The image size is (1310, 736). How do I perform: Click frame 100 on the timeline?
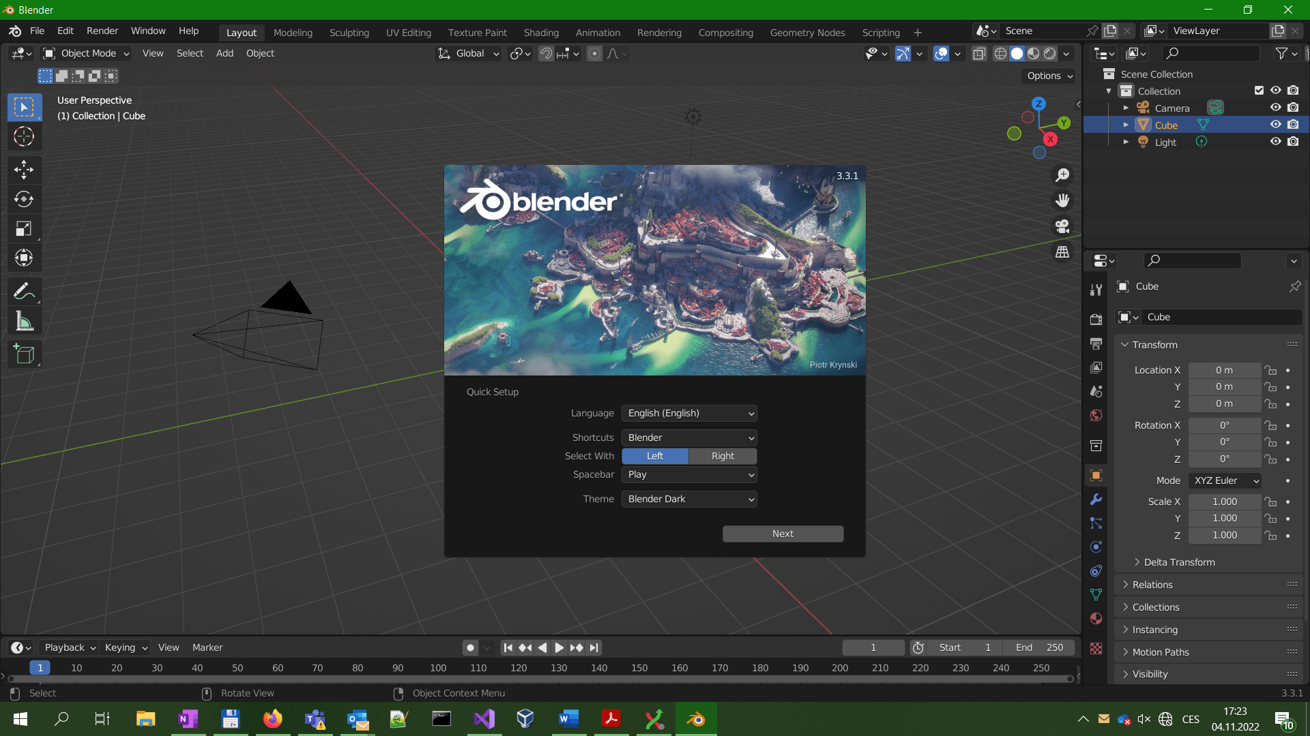pos(438,668)
